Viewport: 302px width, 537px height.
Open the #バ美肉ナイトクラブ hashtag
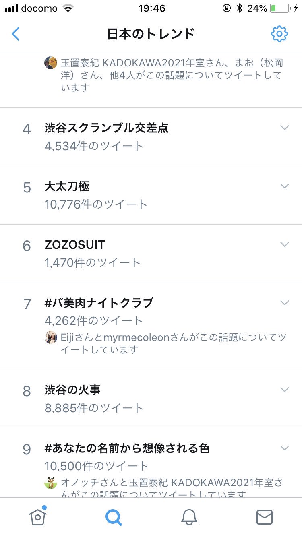tap(99, 303)
